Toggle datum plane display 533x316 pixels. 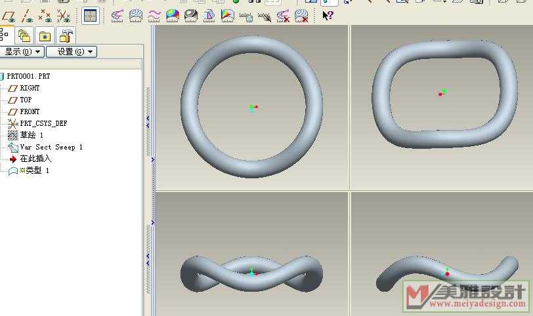click(9, 16)
